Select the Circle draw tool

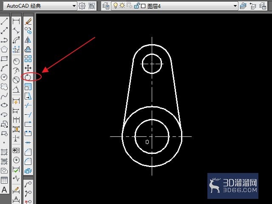coord(4,77)
